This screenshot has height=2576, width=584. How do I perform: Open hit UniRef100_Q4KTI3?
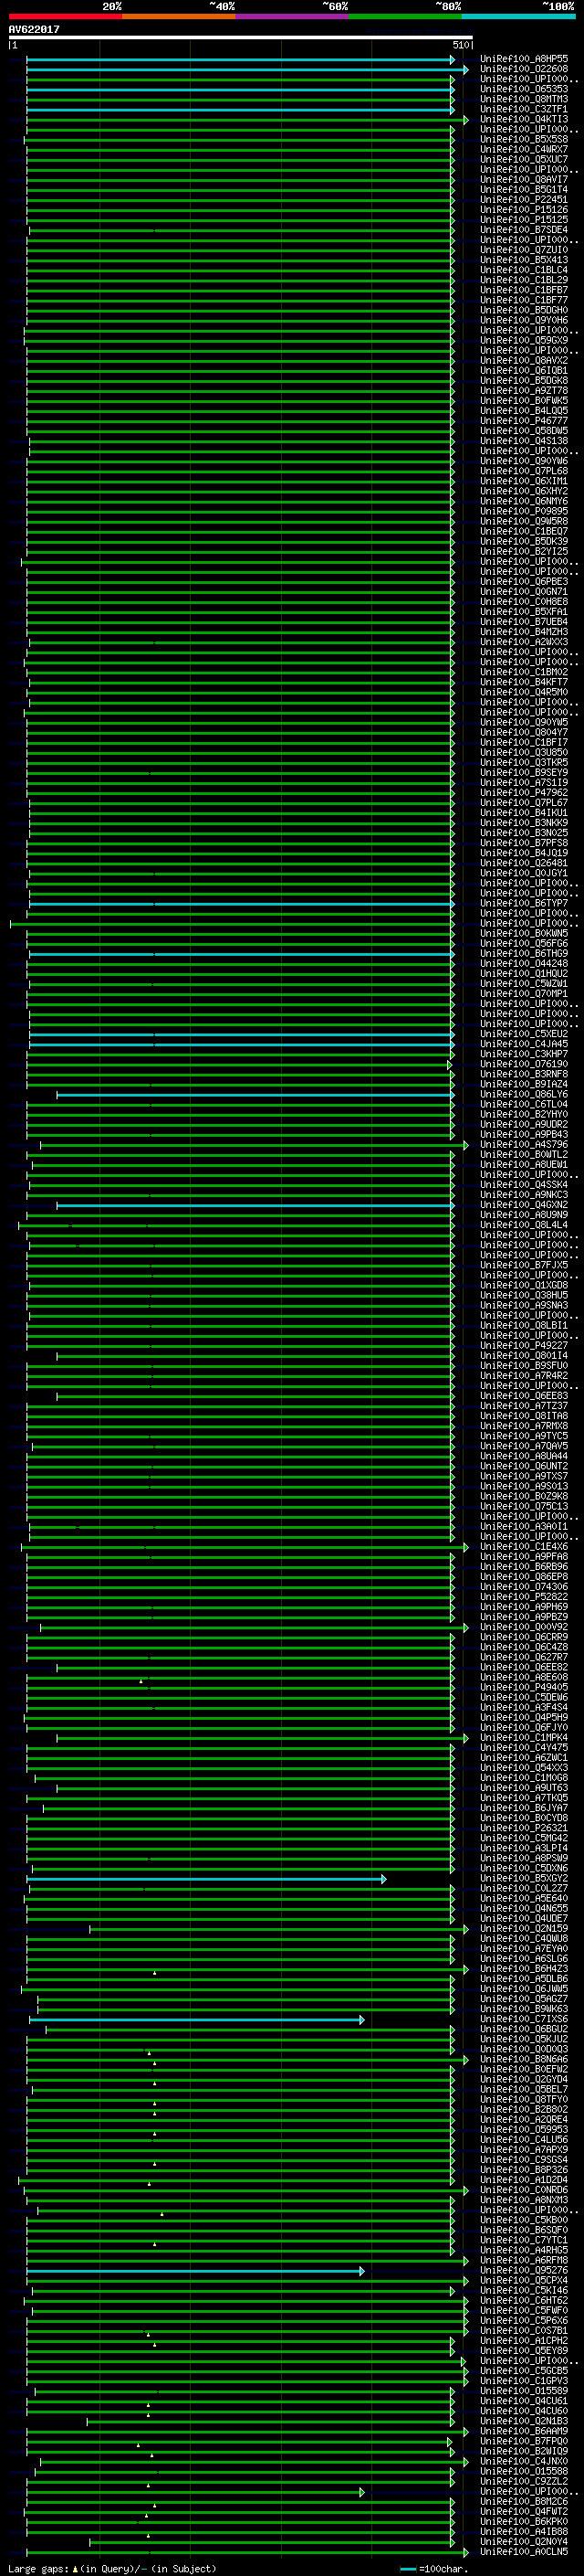tap(524, 119)
